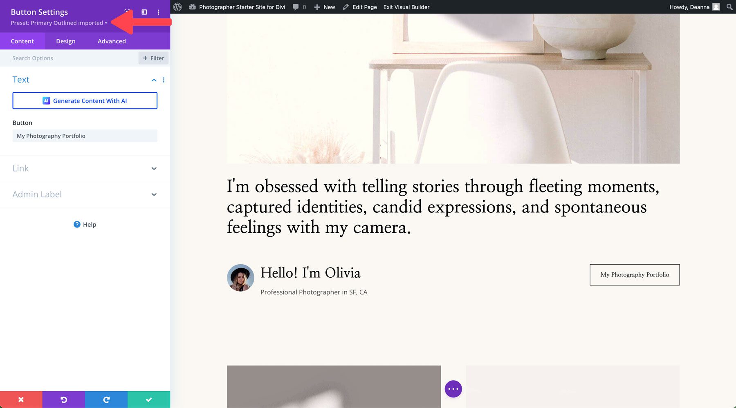736x408 pixels.
Task: Expand the Admin Label section
Action: [84, 194]
